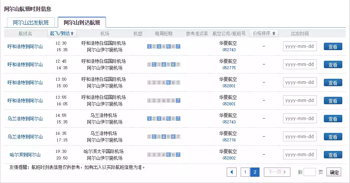Sort flights by 起飞/到达 time
The height and width of the screenshot is (183, 350).
point(62,34)
